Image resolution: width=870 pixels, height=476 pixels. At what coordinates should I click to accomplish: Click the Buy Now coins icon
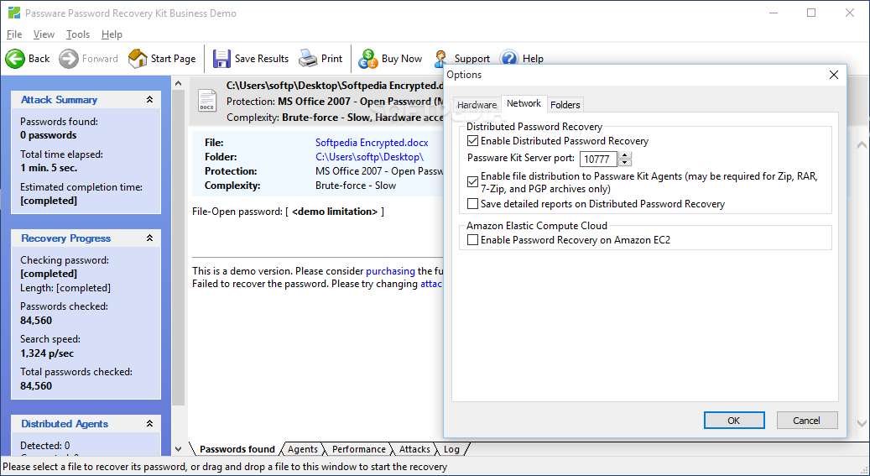(367, 58)
